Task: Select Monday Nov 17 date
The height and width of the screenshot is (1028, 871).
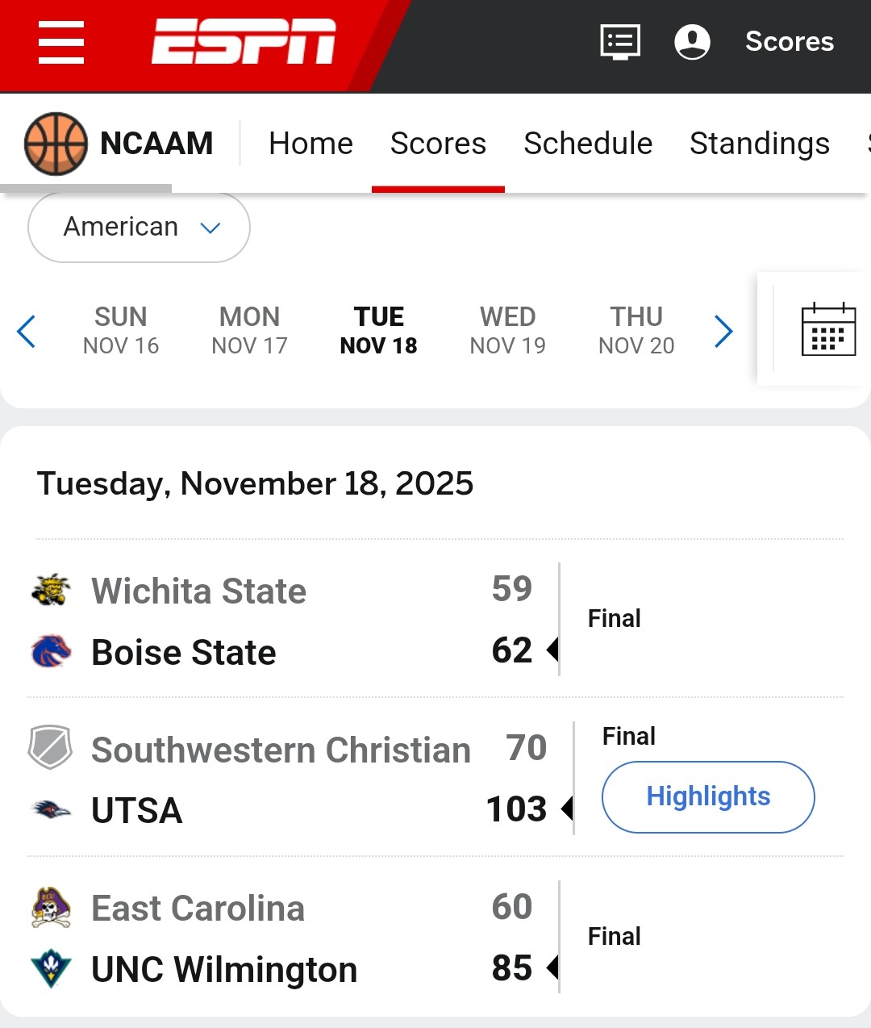Action: pyautogui.click(x=249, y=330)
